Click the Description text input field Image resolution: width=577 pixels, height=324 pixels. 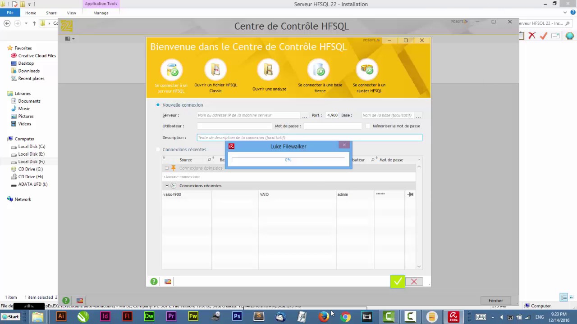[x=309, y=138]
